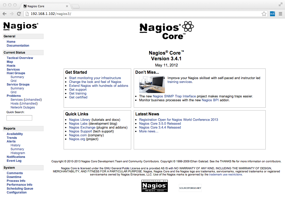Open the Notifications report

16,157
